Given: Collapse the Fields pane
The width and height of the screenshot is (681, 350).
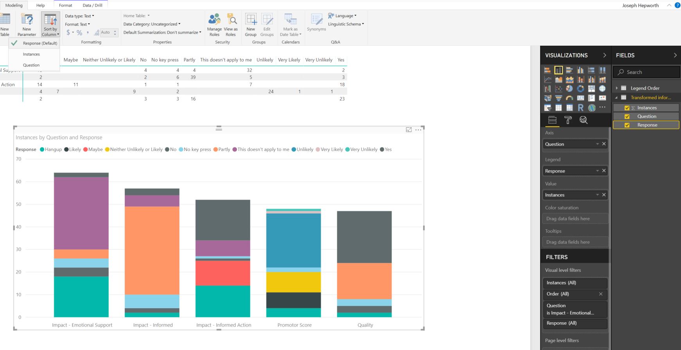Looking at the screenshot, I should (675, 55).
